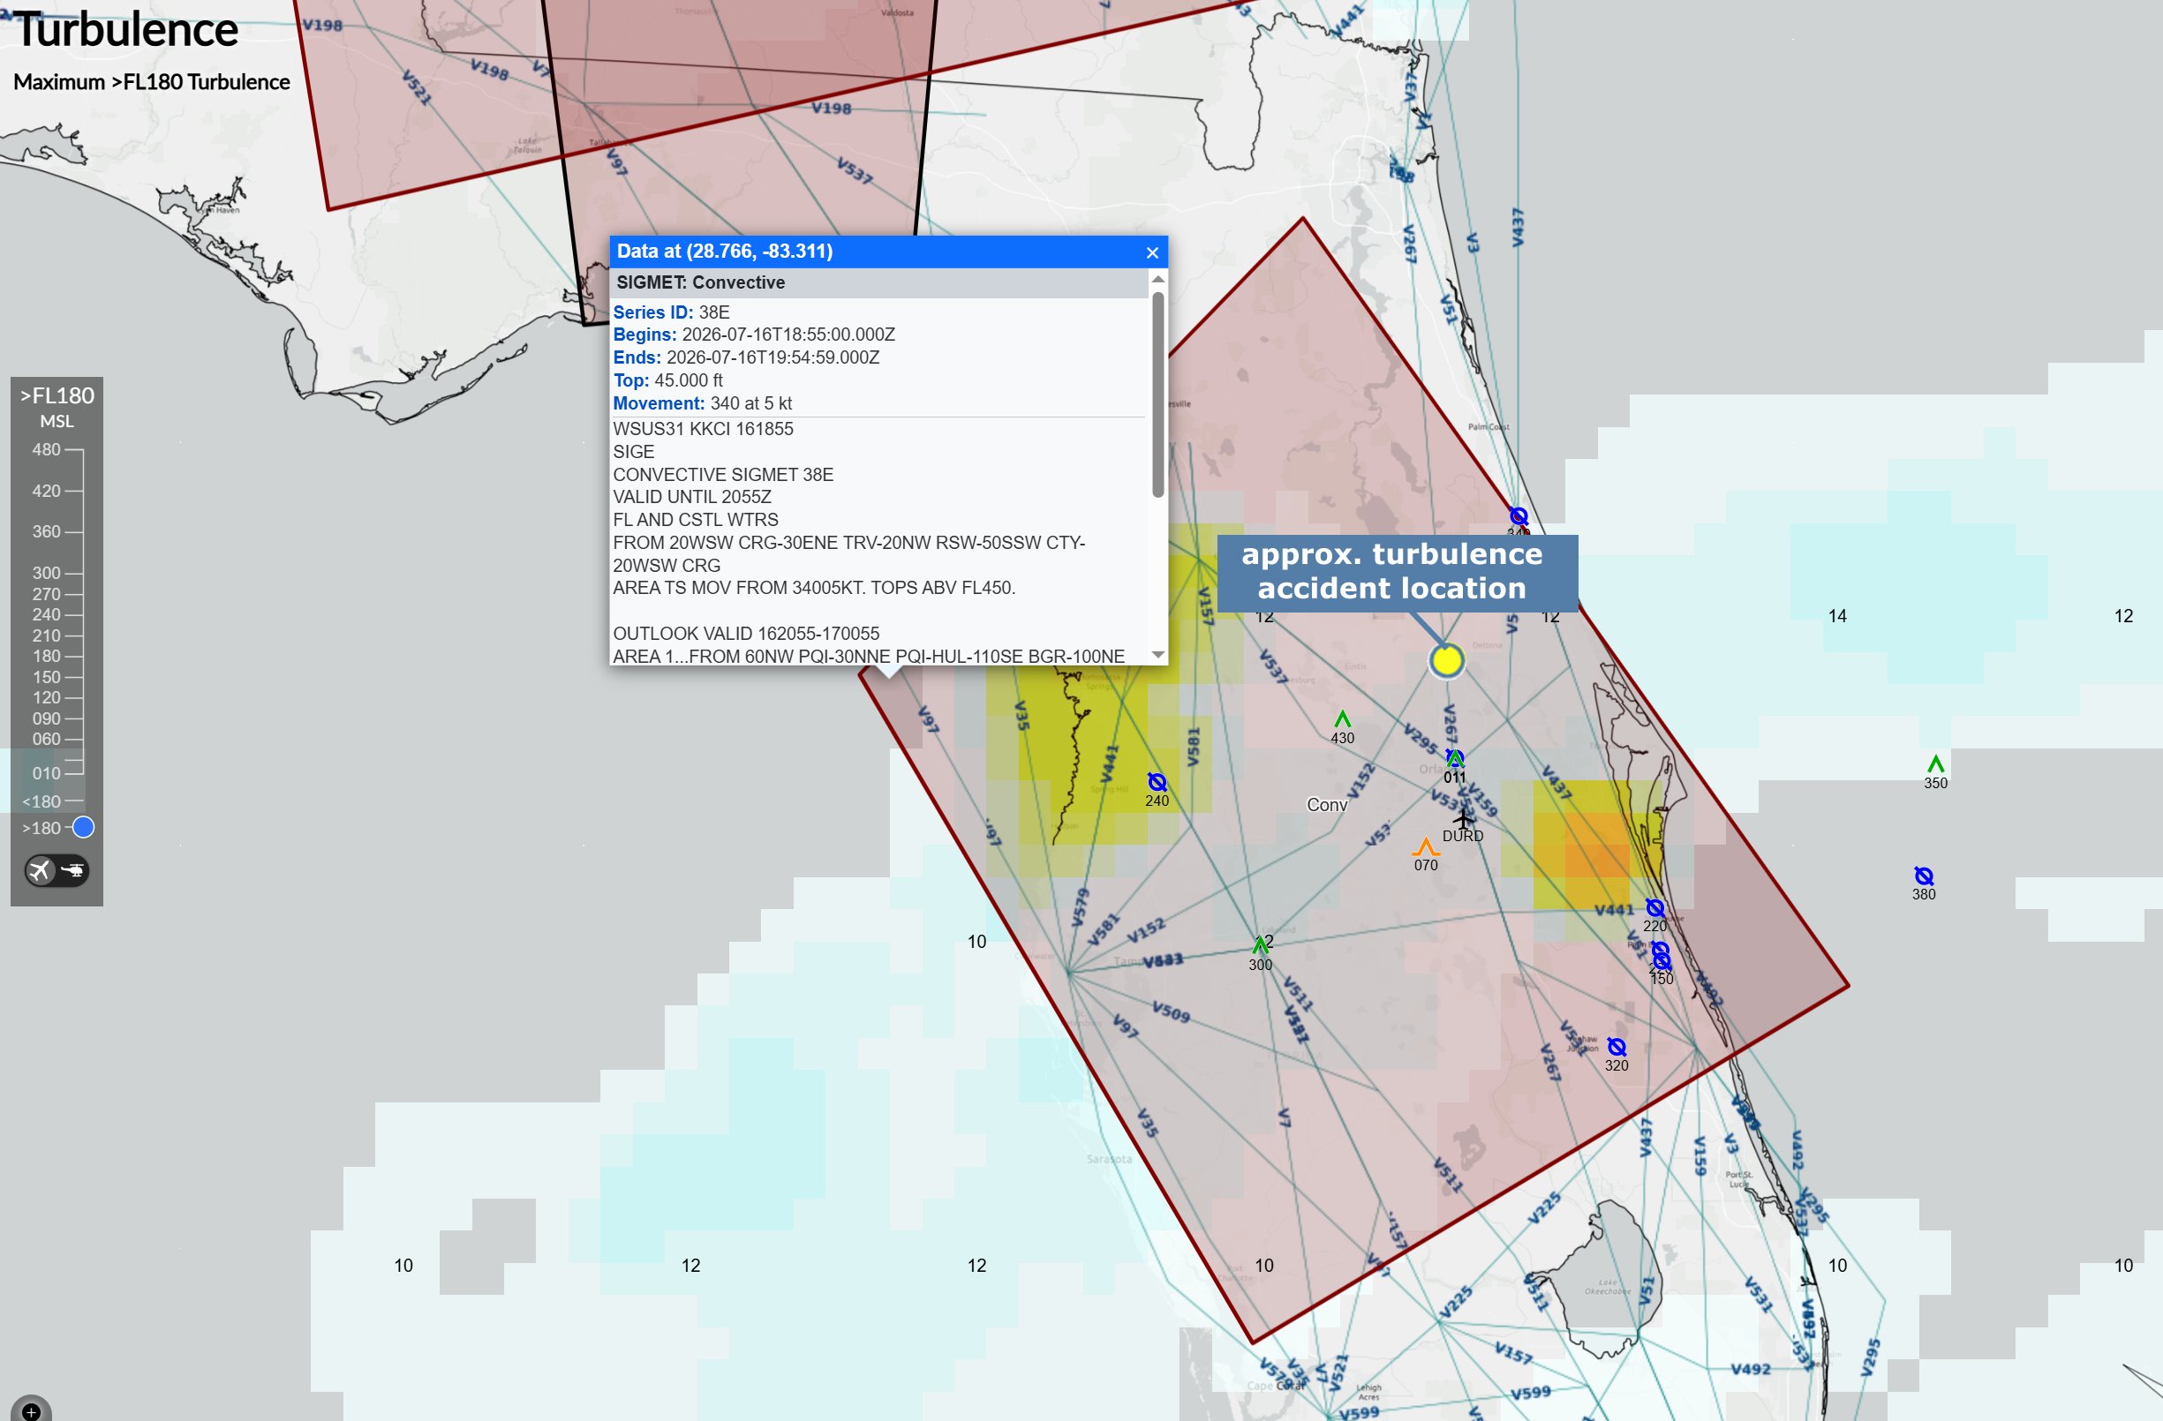The image size is (2163, 1421).
Task: Click the Conv label on the map
Action: point(1327,805)
